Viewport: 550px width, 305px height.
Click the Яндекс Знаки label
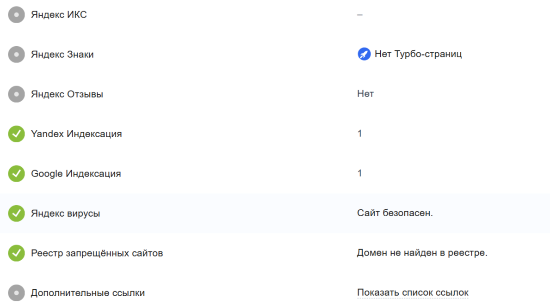pos(62,55)
